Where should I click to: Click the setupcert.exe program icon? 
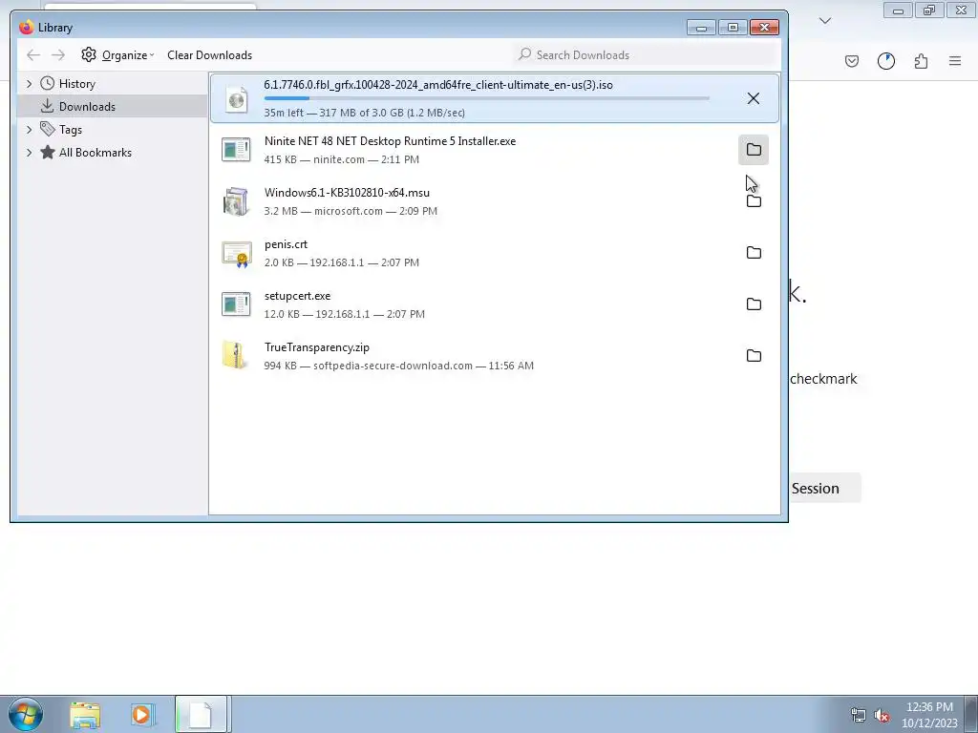[236, 304]
